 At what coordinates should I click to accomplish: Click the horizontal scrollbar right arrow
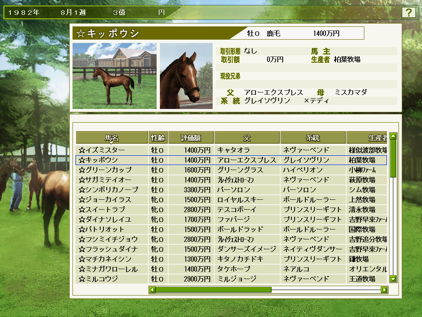point(384,290)
